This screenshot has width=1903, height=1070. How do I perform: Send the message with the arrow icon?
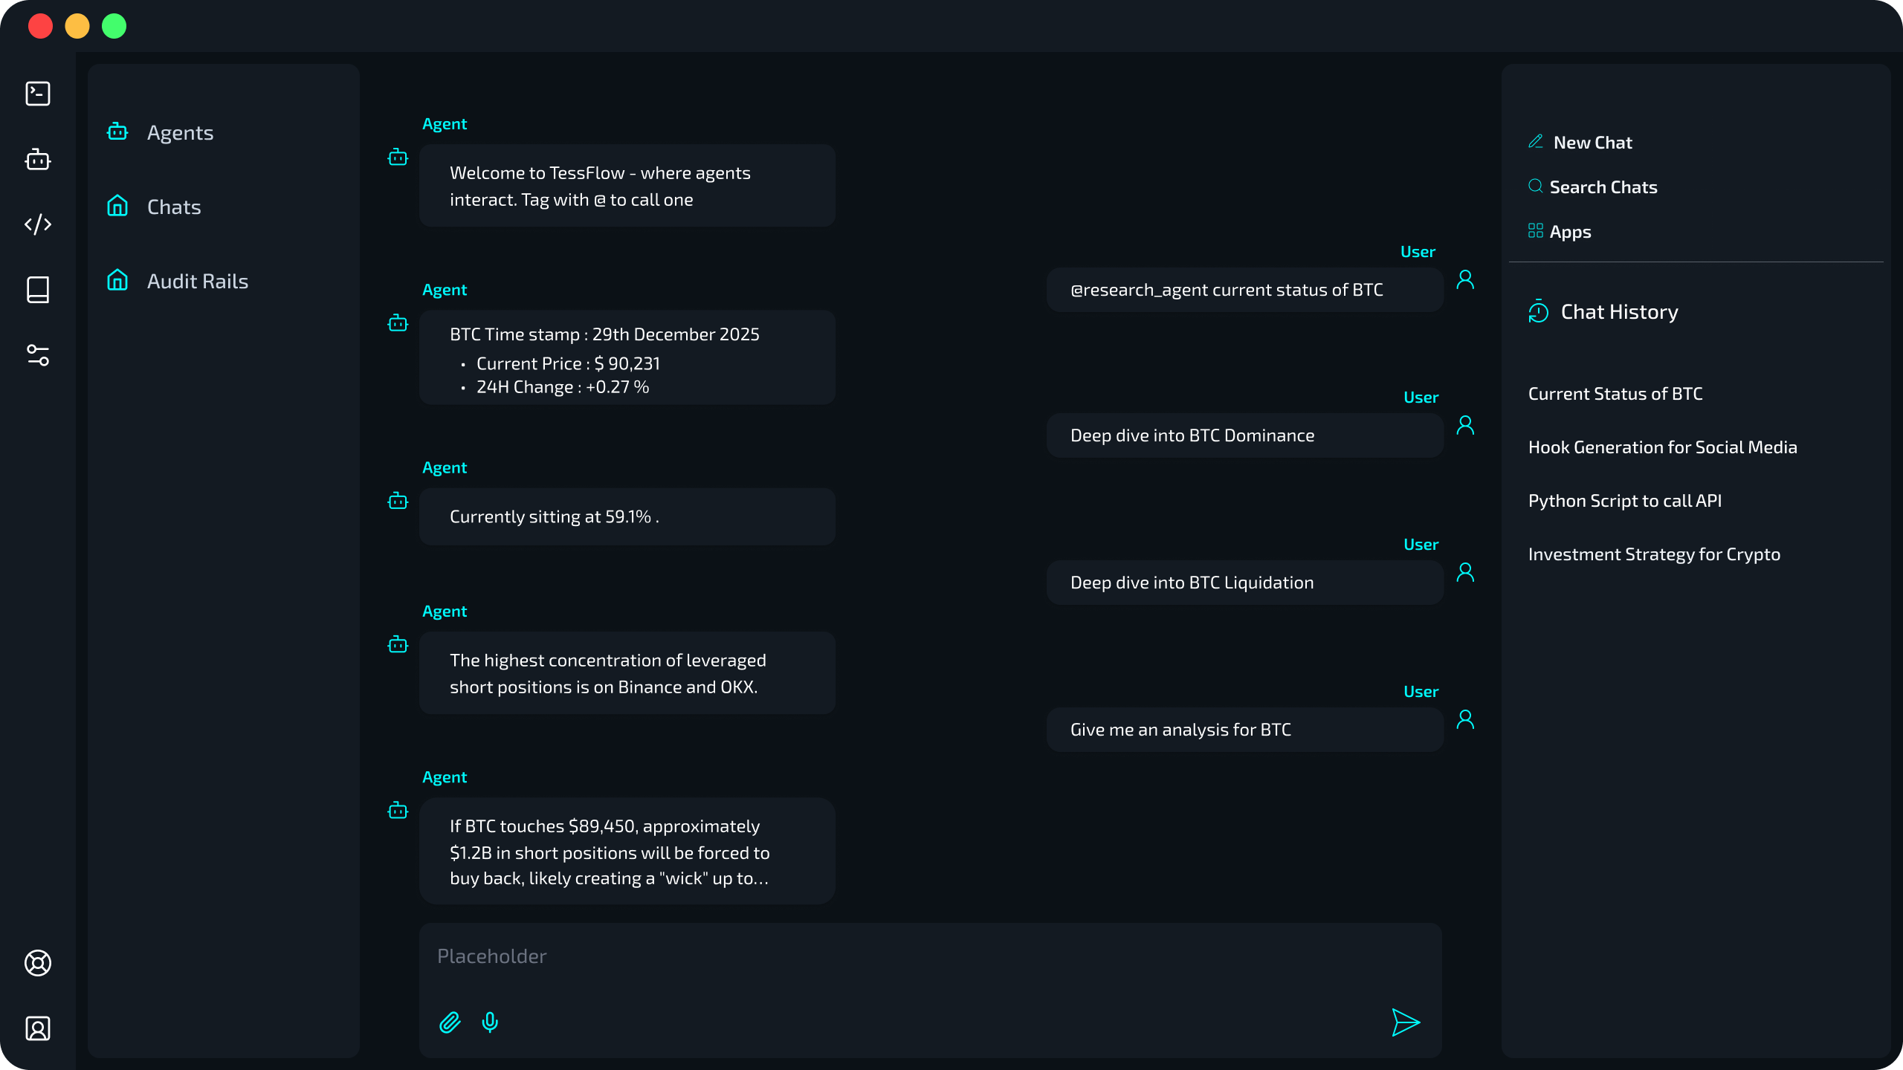click(x=1405, y=1022)
